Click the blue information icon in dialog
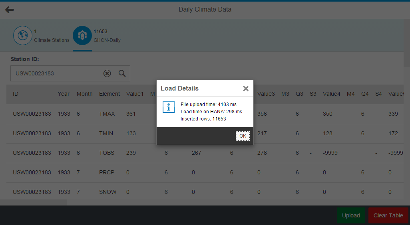The height and width of the screenshot is (225, 410). coord(168,107)
